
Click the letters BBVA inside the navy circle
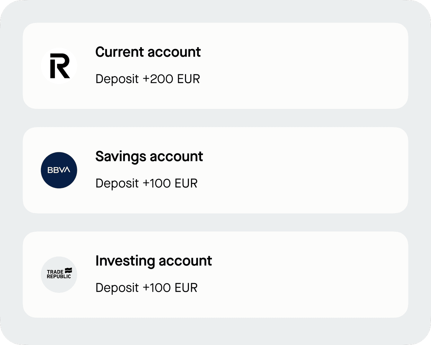coord(59,170)
